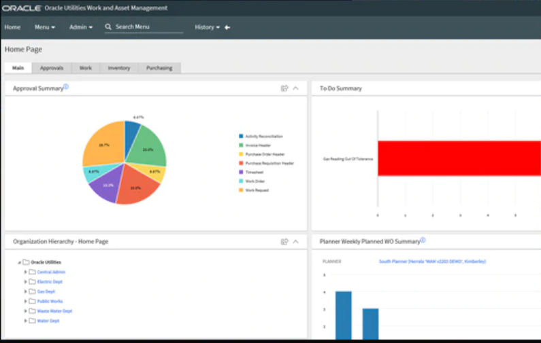Click the Organization Hierarchy zone explorer icon

(x=284, y=242)
